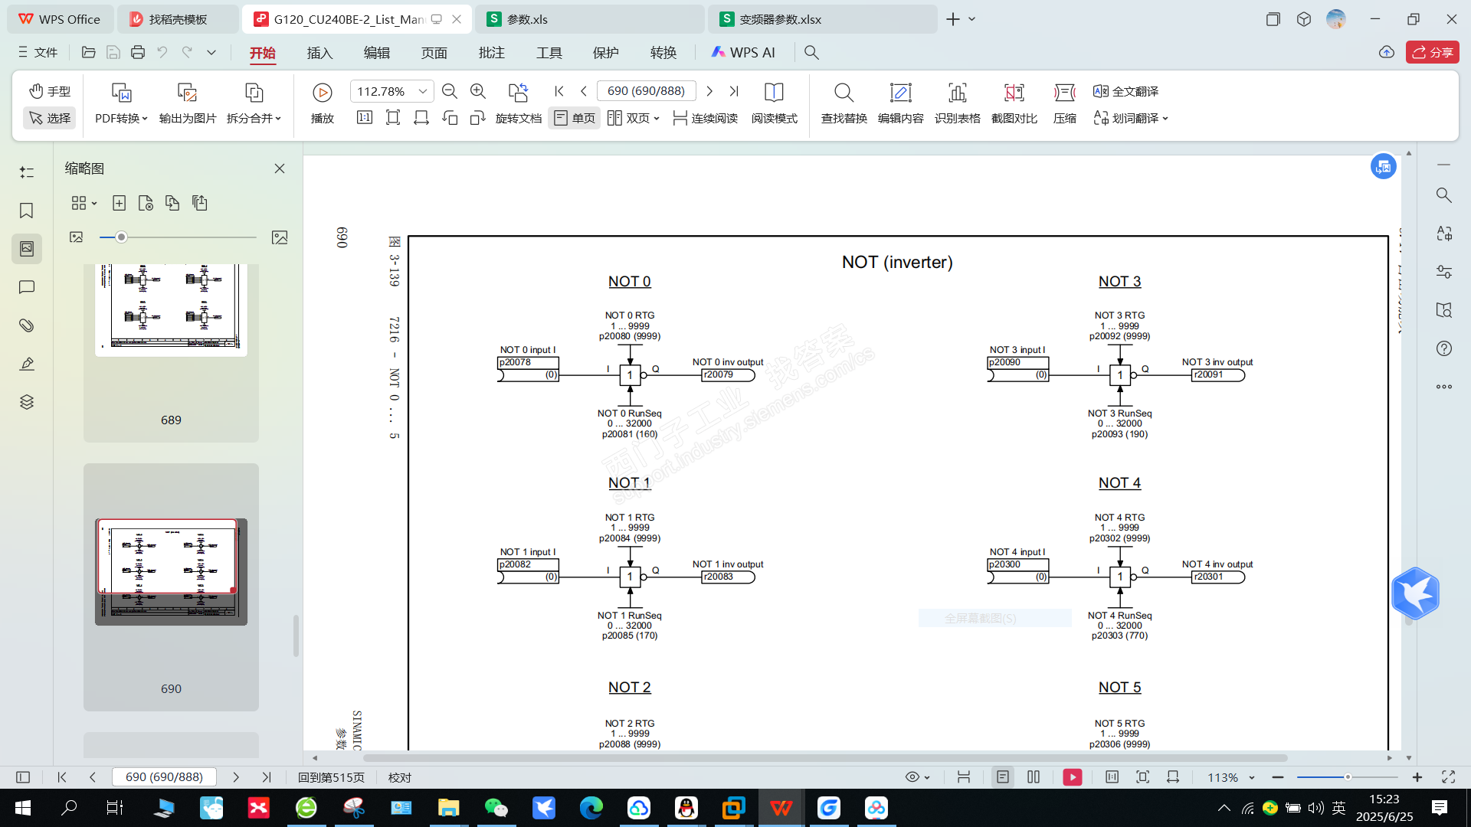
Task: Click the zoom out magnifier icon
Action: tap(450, 91)
